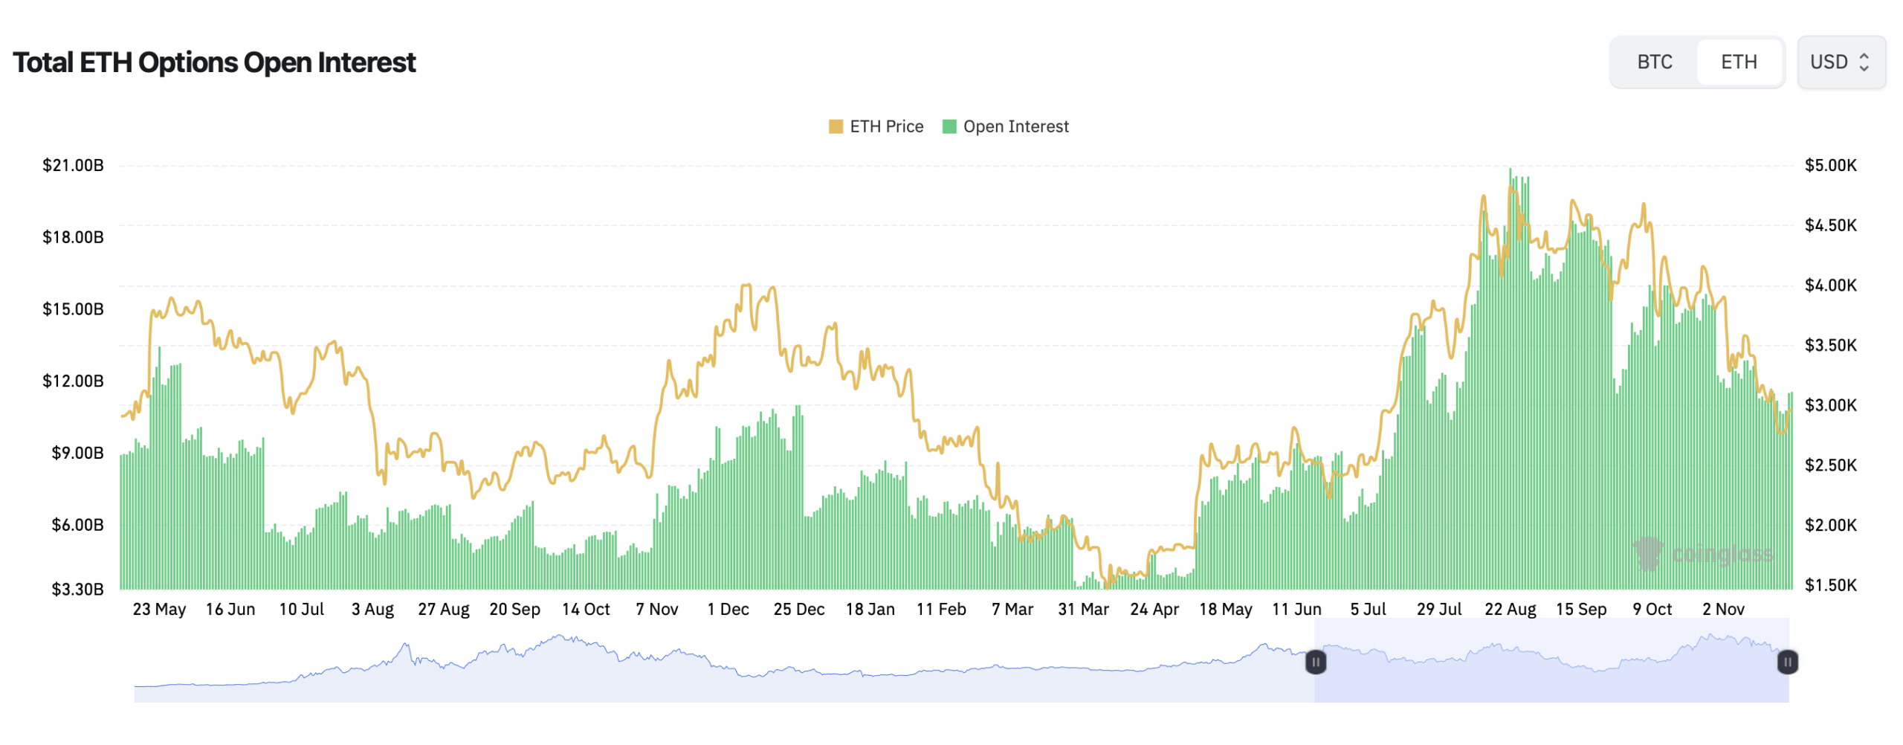Toggle the asset switcher to BTC
Viewport: 1903px width, 745px height.
1653,62
